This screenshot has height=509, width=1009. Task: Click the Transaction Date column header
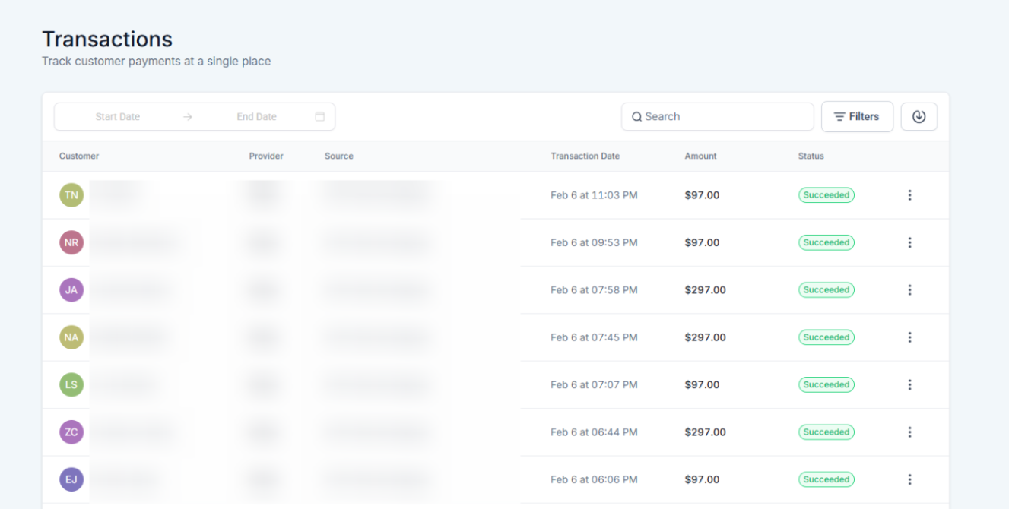[585, 156]
